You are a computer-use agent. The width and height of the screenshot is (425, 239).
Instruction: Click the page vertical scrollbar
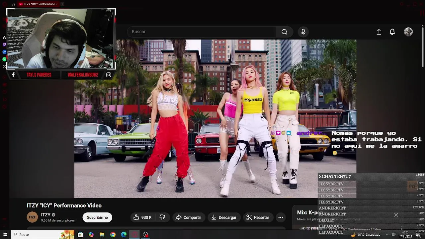pyautogui.click(x=423, y=46)
